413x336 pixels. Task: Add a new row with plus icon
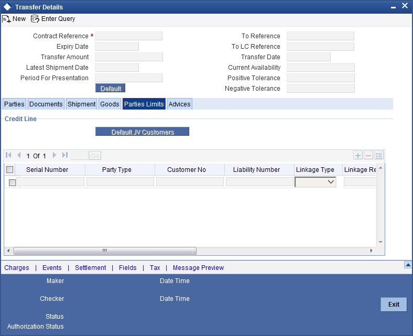(357, 156)
